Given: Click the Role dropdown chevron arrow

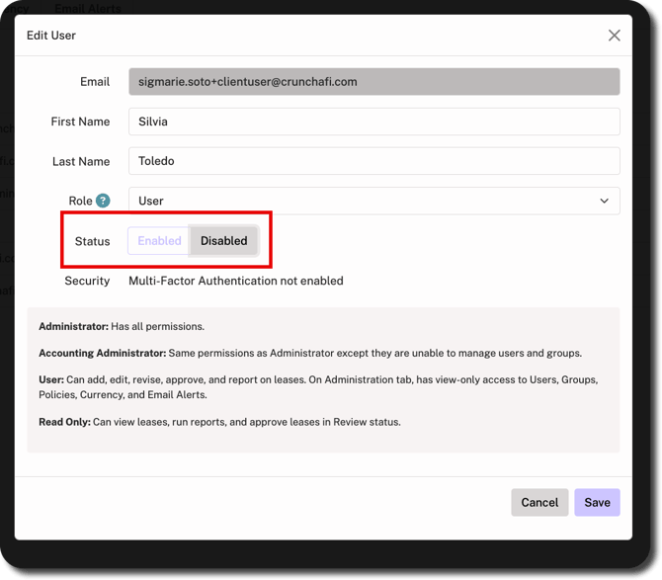Looking at the screenshot, I should (x=604, y=201).
